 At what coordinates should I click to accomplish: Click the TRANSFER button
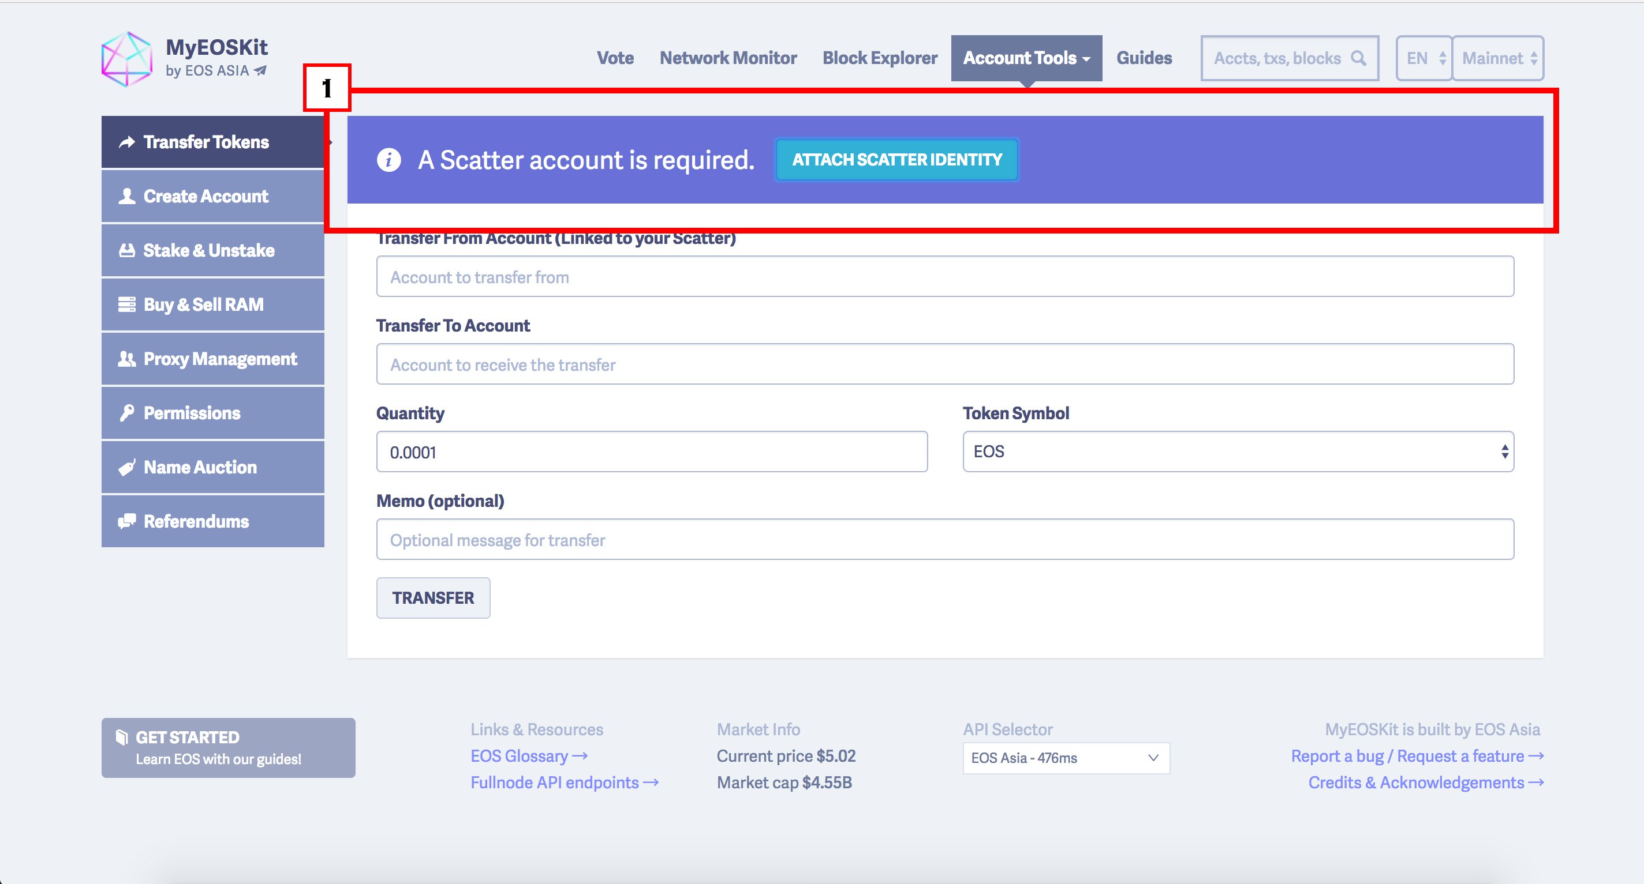pos(433,598)
